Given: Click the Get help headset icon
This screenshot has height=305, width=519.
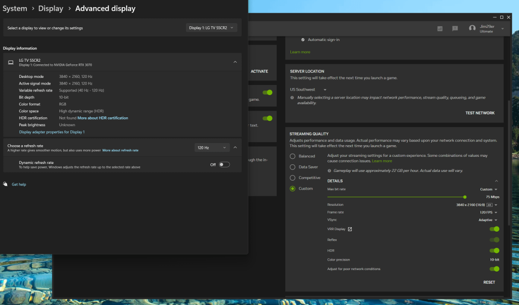Looking at the screenshot, I should pos(6,184).
